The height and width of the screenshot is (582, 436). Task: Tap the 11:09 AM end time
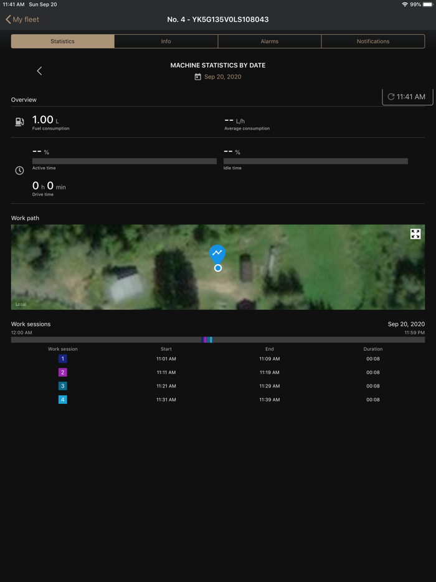pyautogui.click(x=270, y=359)
